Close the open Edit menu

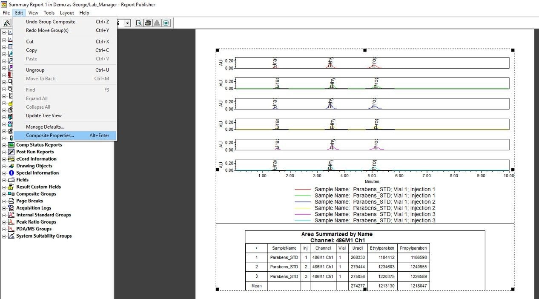pyautogui.click(x=19, y=13)
